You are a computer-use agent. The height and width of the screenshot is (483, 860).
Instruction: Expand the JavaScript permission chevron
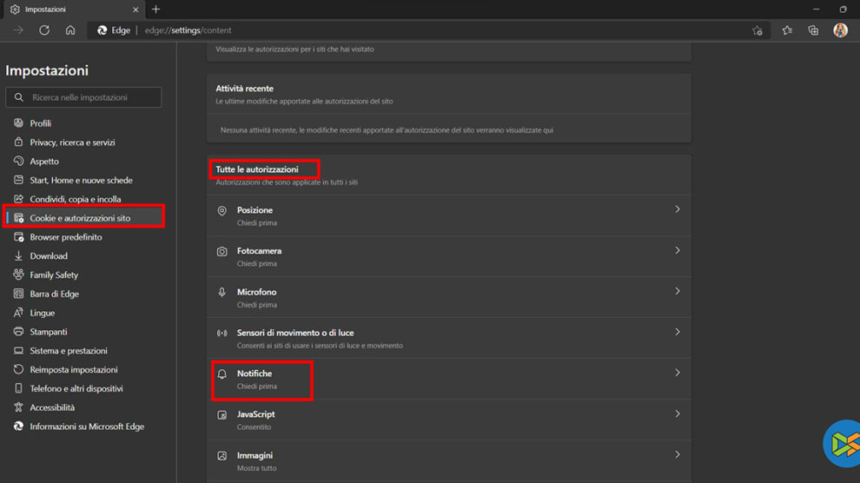[x=677, y=414]
